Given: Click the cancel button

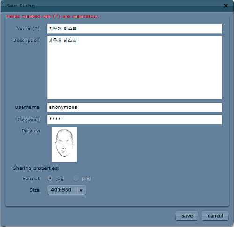Looking at the screenshot, I should (x=215, y=216).
